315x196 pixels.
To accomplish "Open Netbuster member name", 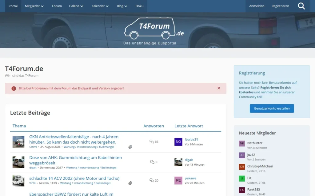I will pyautogui.click(x=255, y=143).
